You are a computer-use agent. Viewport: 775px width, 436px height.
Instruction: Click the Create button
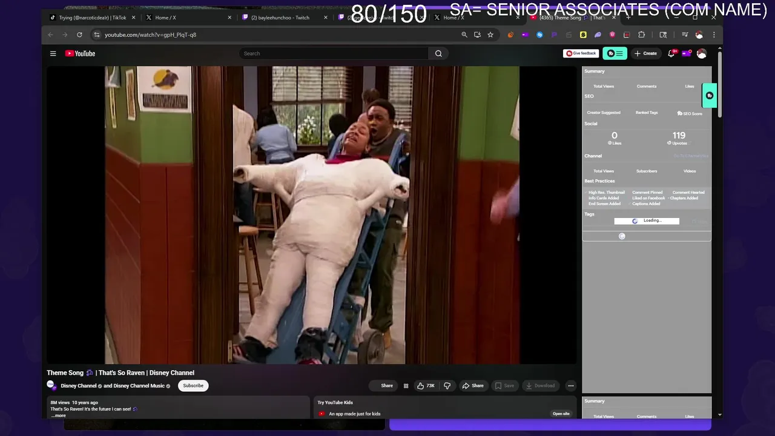(645, 53)
